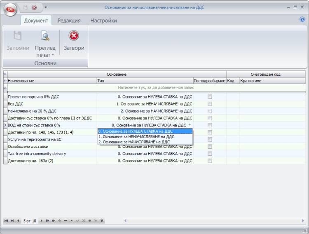The image size is (309, 234).
Task: Expand the Преглед печат dropdown arrow
Action: tap(53, 55)
